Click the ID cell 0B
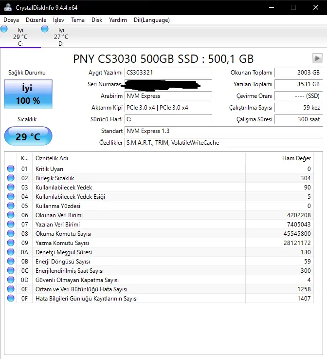 (x=25, y=262)
